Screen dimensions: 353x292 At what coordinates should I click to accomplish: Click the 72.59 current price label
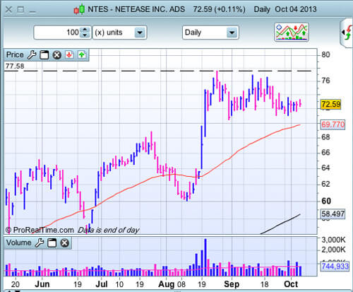[x=331, y=104]
